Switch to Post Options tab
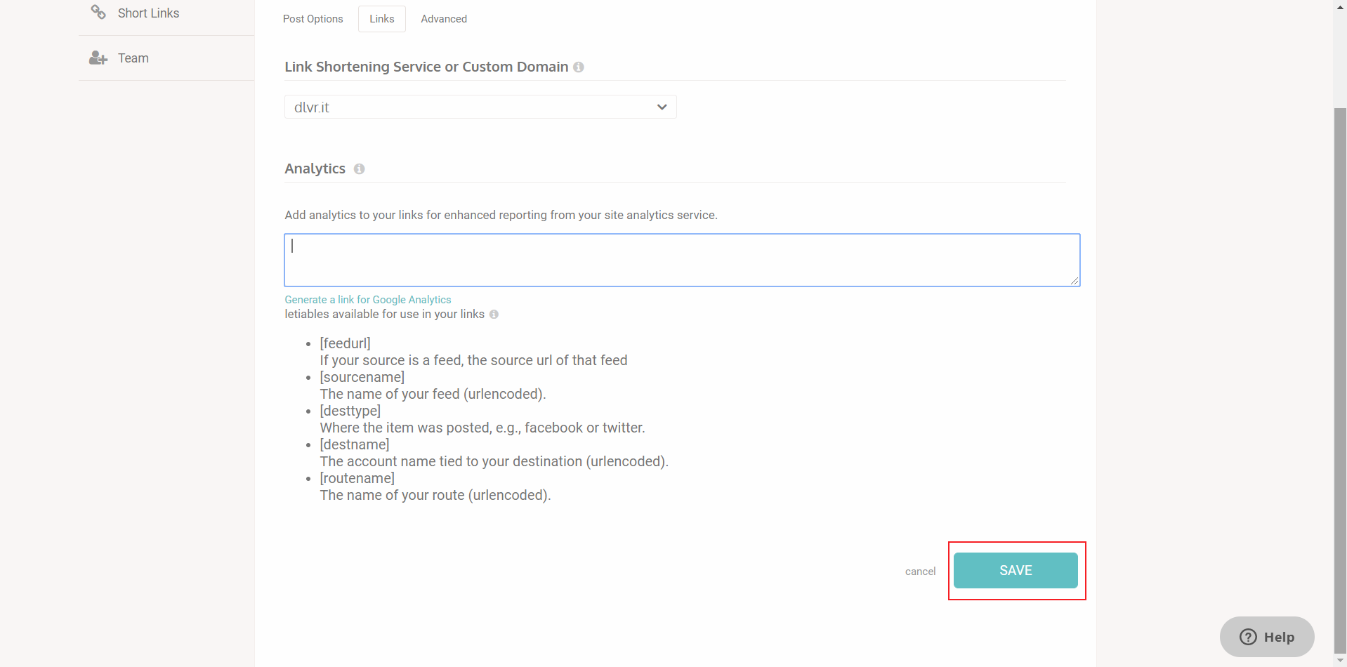 coord(313,19)
